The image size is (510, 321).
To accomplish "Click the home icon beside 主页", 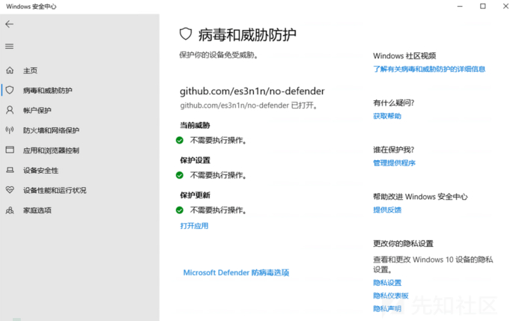I will (x=10, y=70).
